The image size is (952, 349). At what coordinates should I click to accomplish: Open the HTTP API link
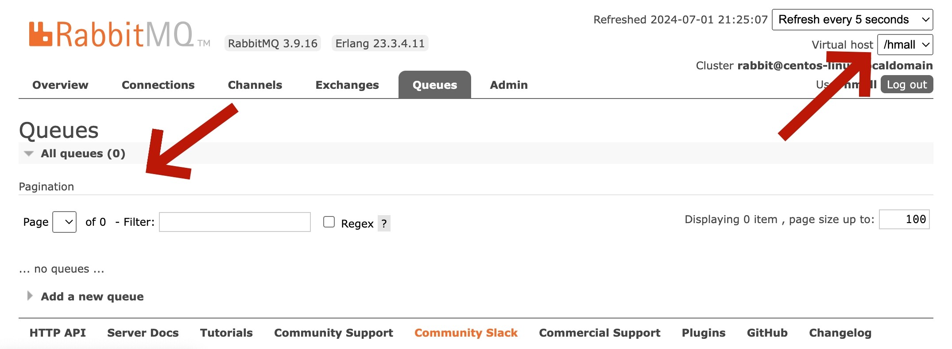point(58,333)
